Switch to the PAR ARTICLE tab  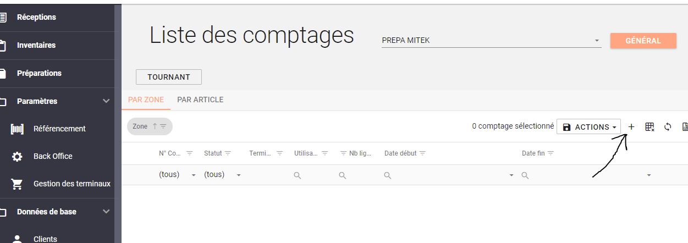[x=200, y=100]
